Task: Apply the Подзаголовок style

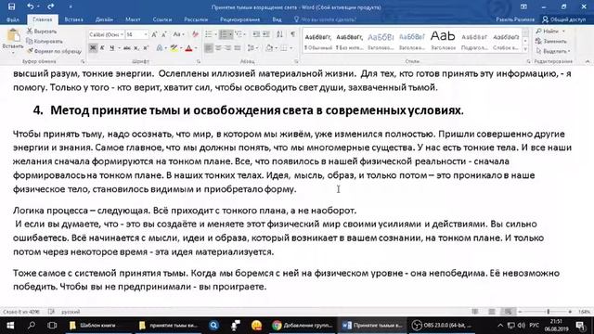Action: 474,42
